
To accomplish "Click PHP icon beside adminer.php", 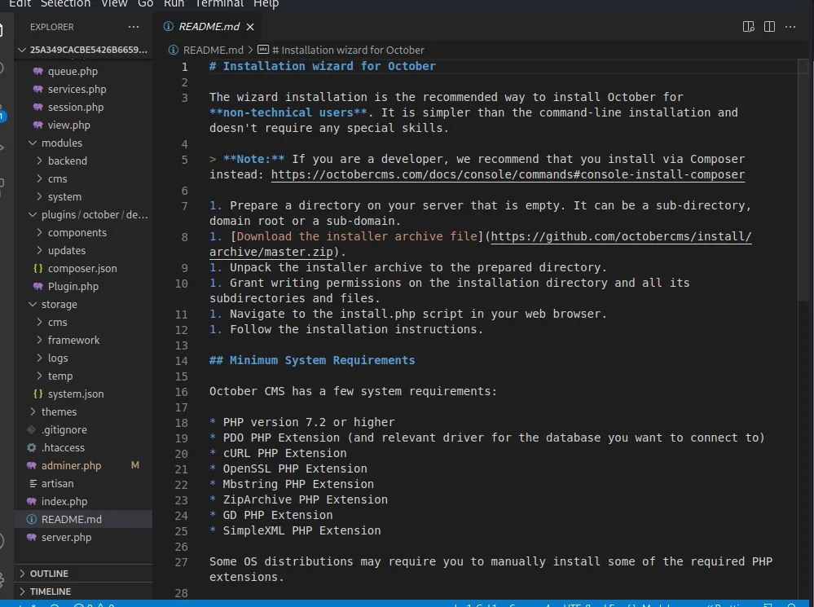I will 32,466.
